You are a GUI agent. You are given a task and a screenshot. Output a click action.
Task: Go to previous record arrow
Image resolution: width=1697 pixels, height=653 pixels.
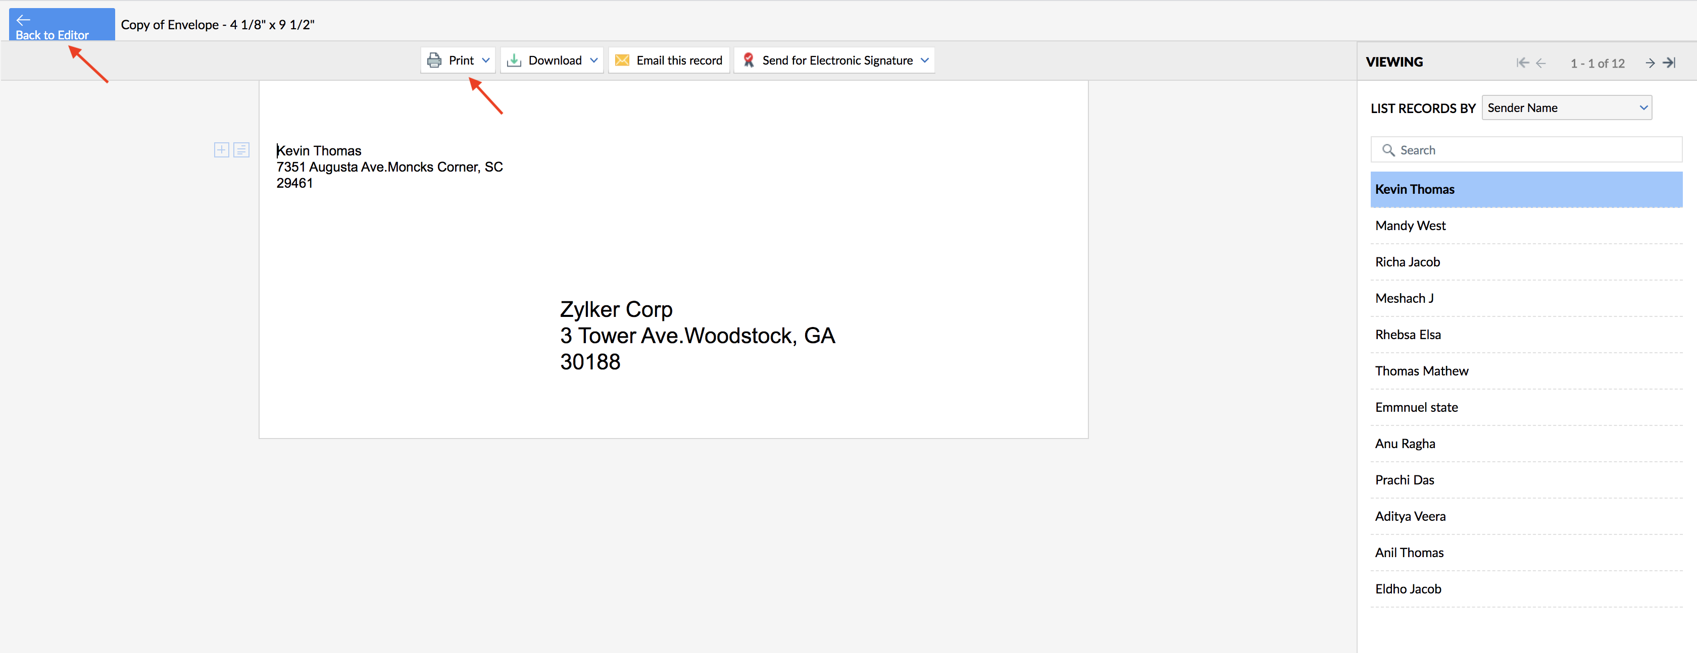click(x=1540, y=63)
